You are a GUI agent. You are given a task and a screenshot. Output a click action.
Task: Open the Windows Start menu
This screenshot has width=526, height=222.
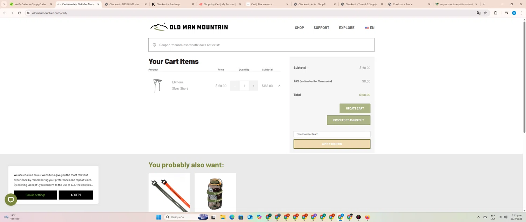[159, 217]
